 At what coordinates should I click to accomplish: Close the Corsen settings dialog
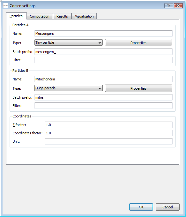(x=178, y=5)
